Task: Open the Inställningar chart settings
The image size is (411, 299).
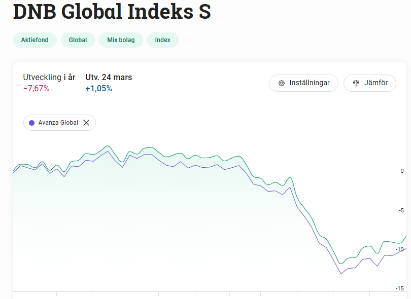Action: click(x=303, y=83)
